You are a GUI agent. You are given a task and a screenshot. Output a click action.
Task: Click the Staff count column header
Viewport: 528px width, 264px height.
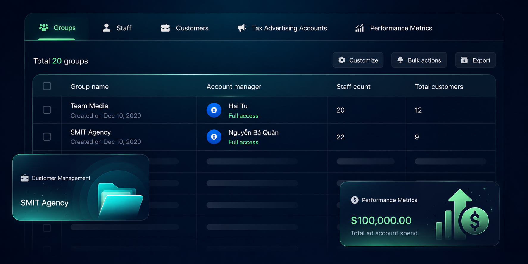pos(354,87)
